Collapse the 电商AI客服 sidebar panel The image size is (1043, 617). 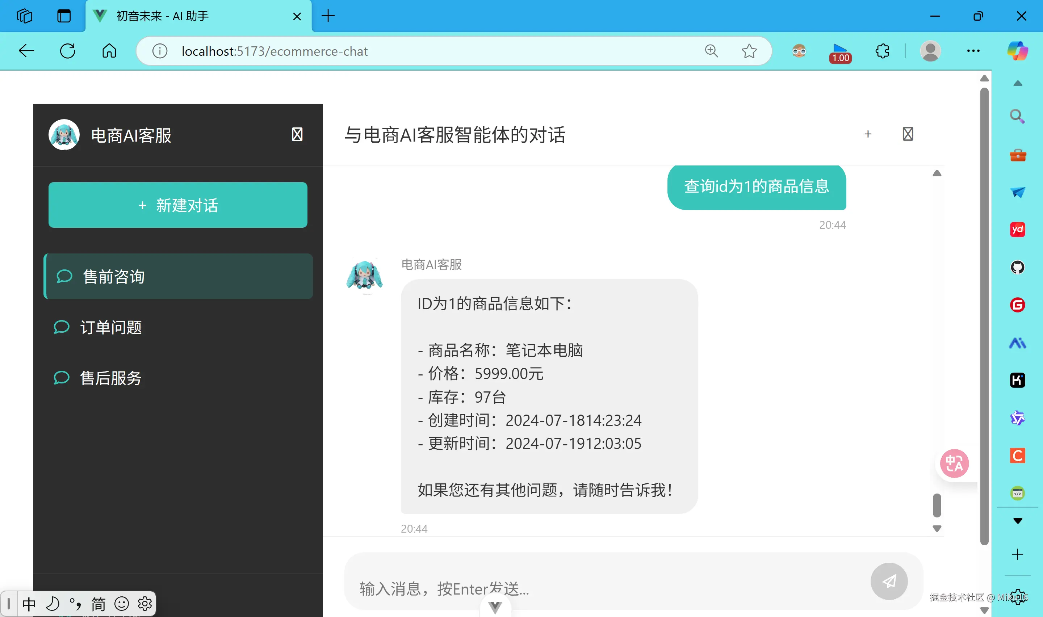pyautogui.click(x=297, y=134)
